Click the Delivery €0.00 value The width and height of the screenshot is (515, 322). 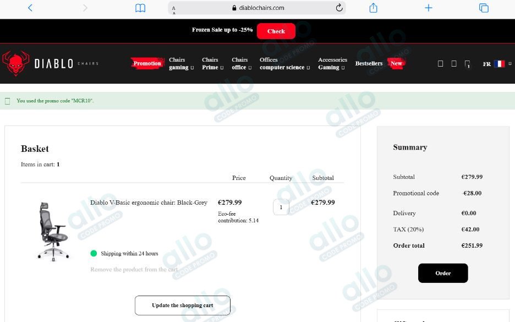(x=469, y=213)
